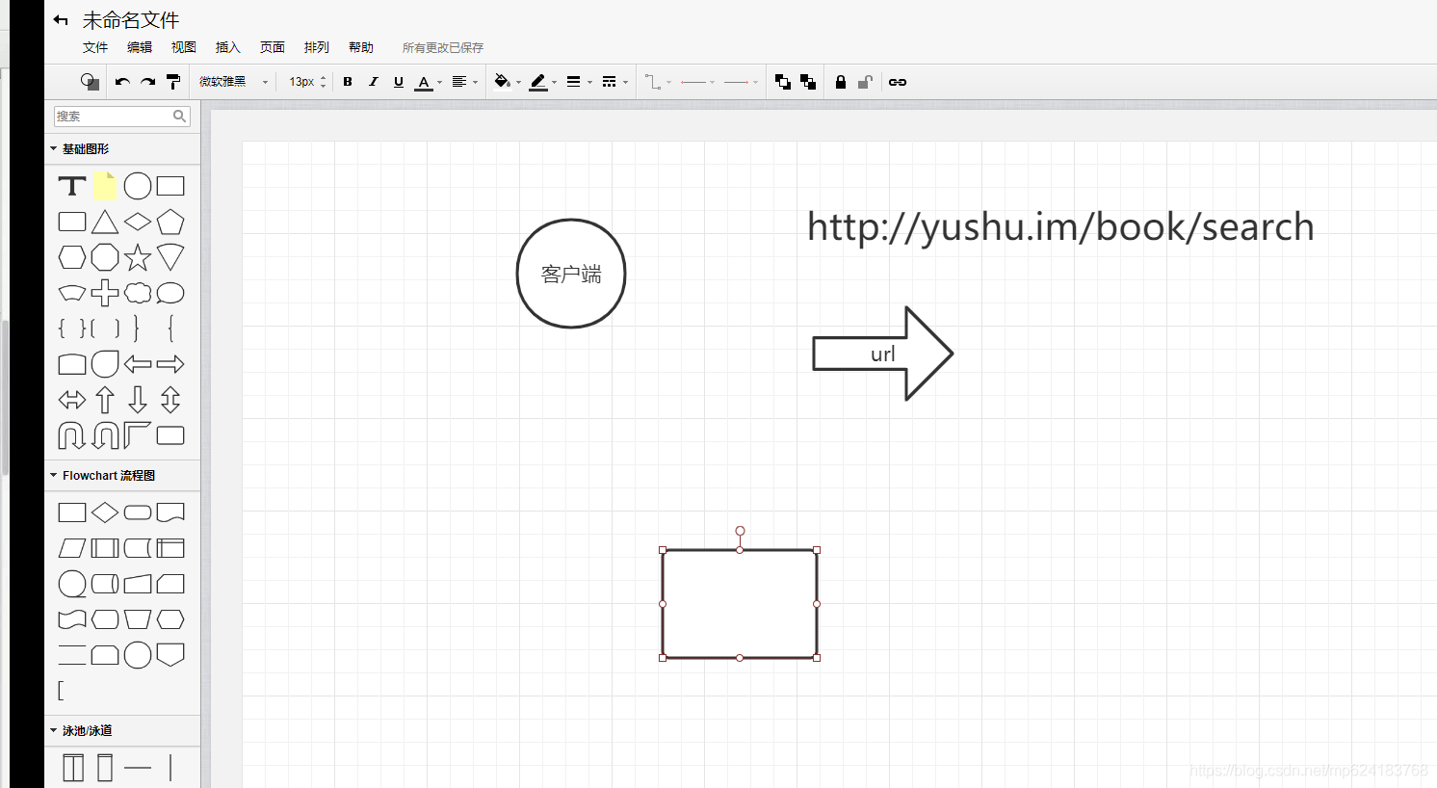
Task: Click the font color A swatch
Action: tap(424, 83)
